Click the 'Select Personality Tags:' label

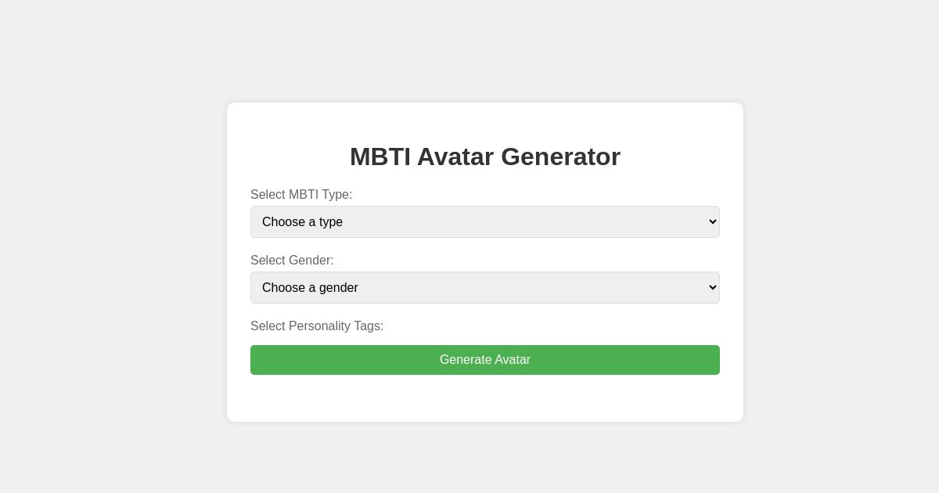(317, 326)
